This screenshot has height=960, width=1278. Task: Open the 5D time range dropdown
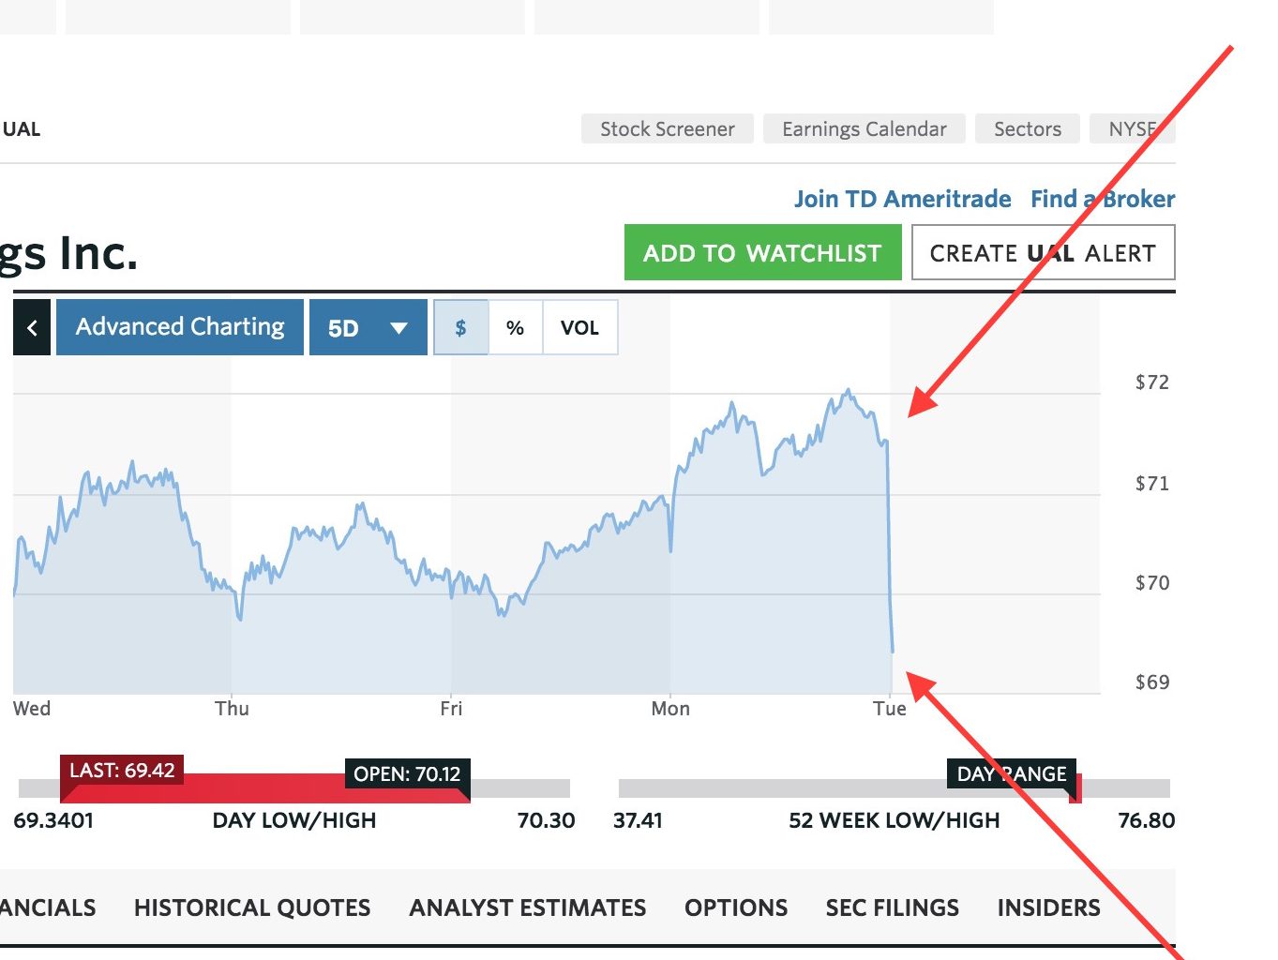pyautogui.click(x=368, y=327)
